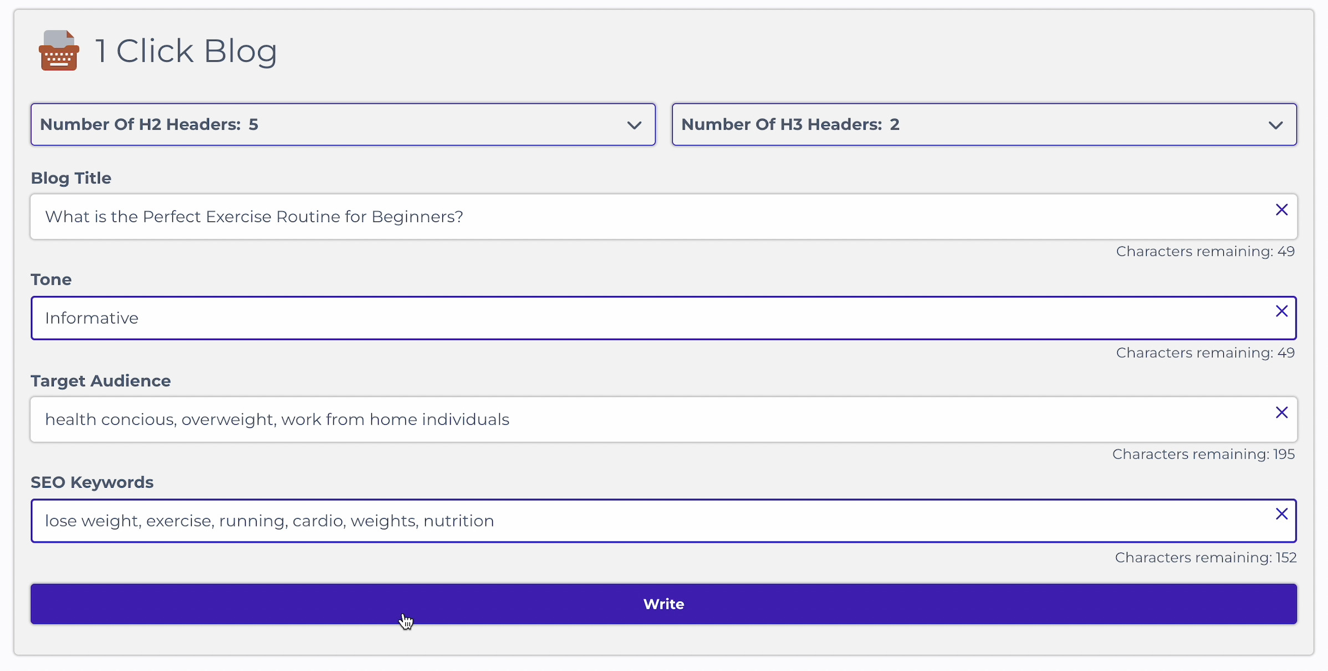Click the typewriter logo icon
The width and height of the screenshot is (1328, 671).
click(59, 50)
